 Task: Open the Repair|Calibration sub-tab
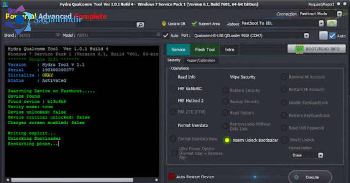201,60
